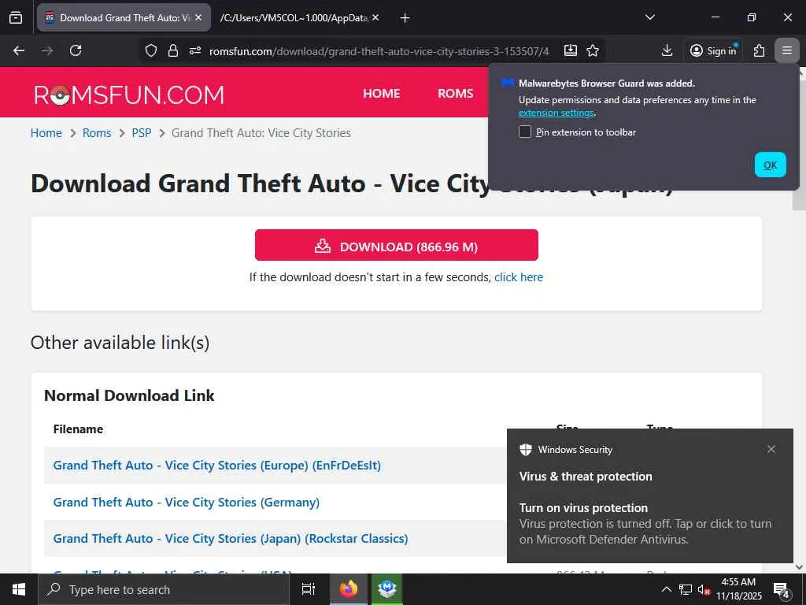The height and width of the screenshot is (605, 806).
Task: Show site security padlock info
Action: click(x=173, y=50)
